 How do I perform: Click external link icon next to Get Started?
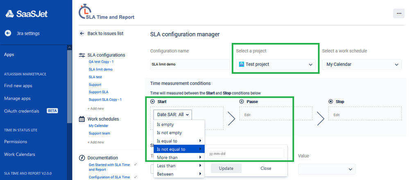136,164
